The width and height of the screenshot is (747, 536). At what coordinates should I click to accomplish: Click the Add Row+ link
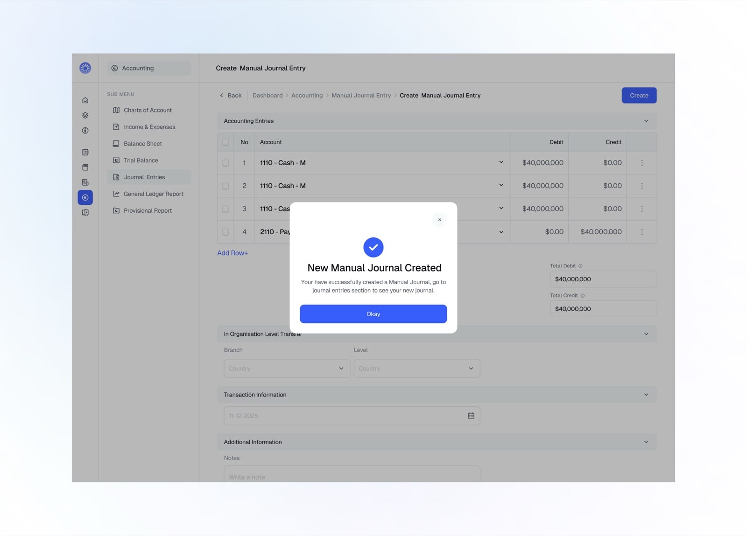pos(233,253)
